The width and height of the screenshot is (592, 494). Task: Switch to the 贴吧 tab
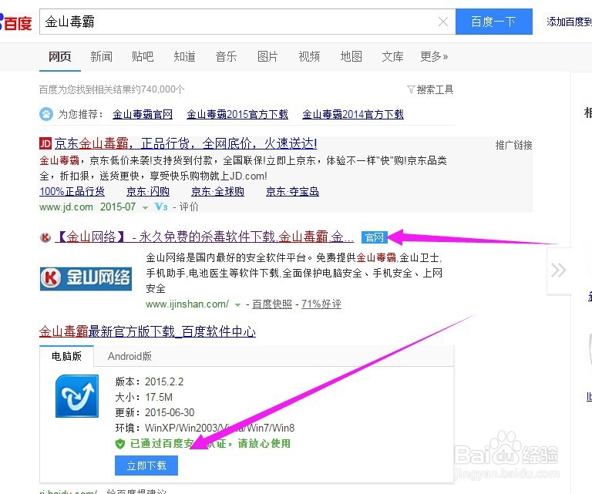143,56
